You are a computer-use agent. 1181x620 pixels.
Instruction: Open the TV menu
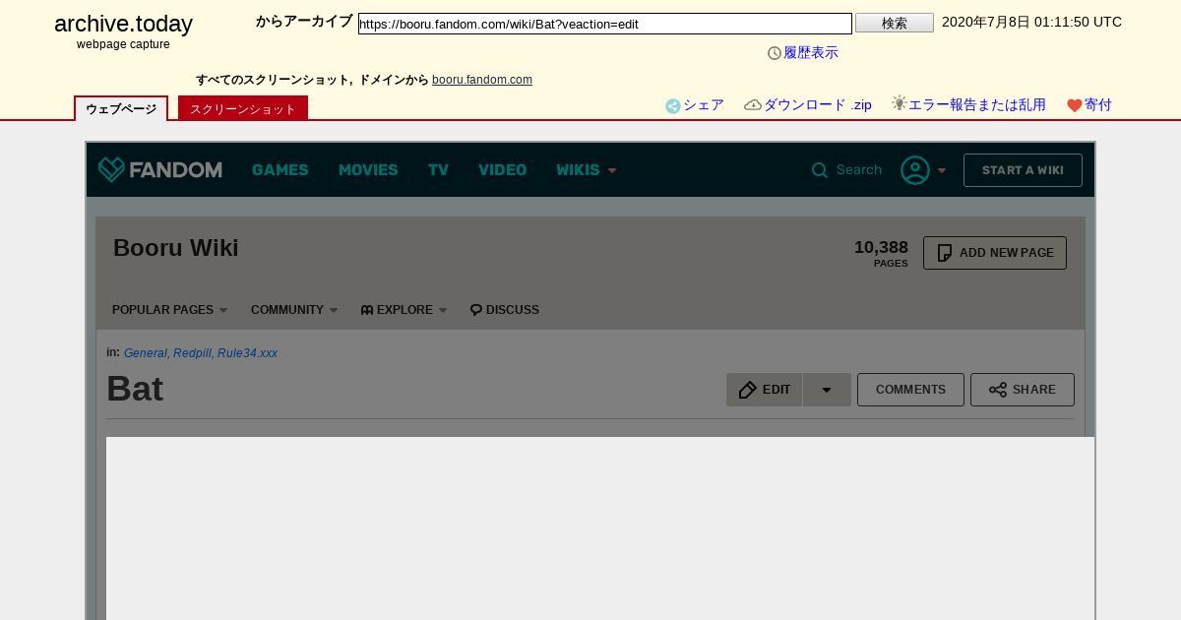[x=438, y=170]
